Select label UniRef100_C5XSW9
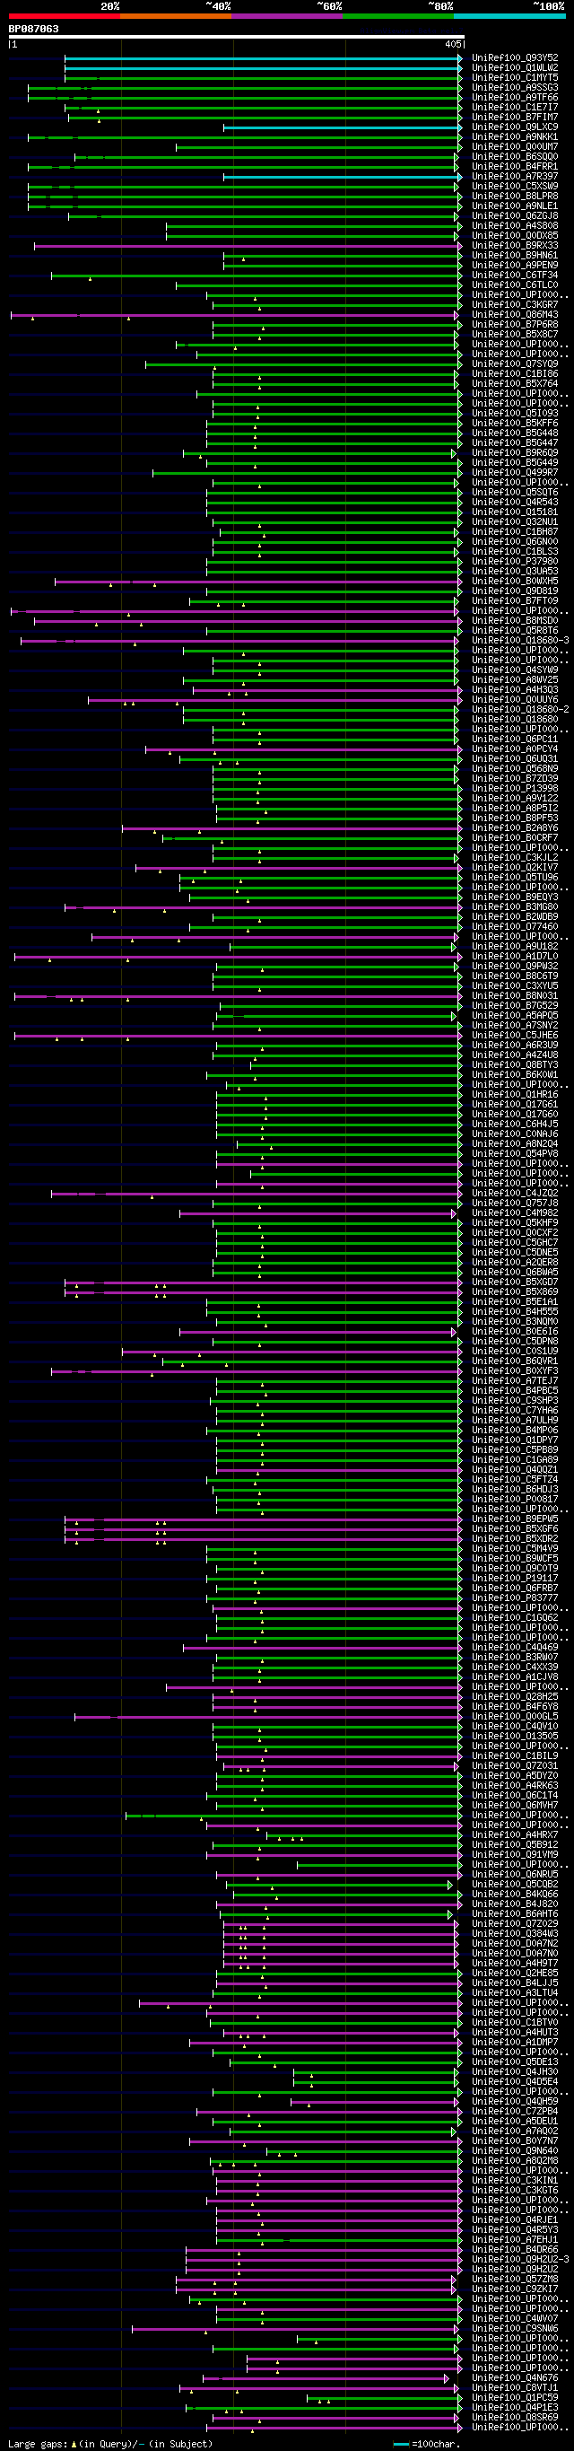Image resolution: width=574 pixels, height=2451 pixels. click(x=515, y=187)
